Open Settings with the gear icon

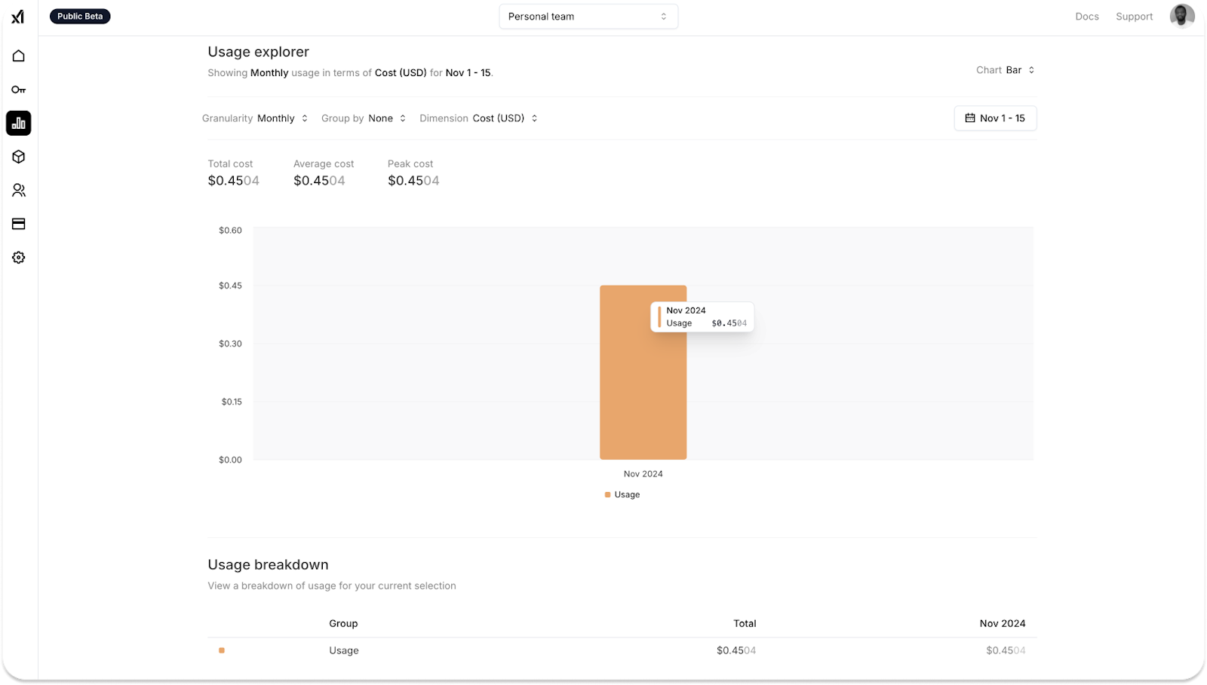pos(18,257)
